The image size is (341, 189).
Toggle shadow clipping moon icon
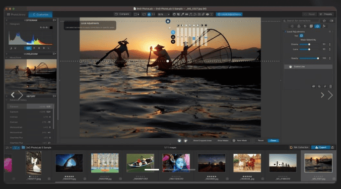pos(11,48)
